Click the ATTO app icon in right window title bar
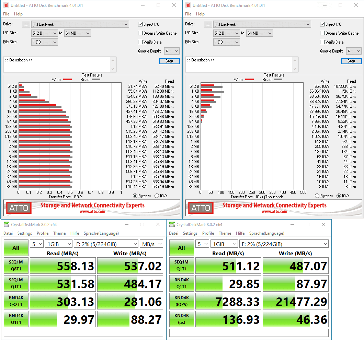Viewport: 364px width, 340px height. pos(188,5)
